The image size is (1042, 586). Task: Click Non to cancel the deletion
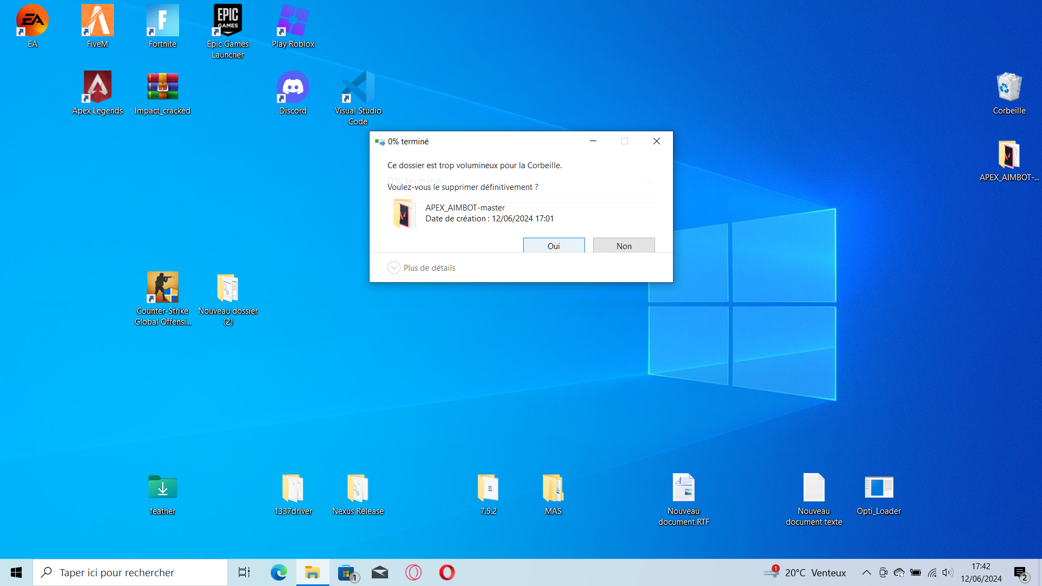tap(624, 246)
